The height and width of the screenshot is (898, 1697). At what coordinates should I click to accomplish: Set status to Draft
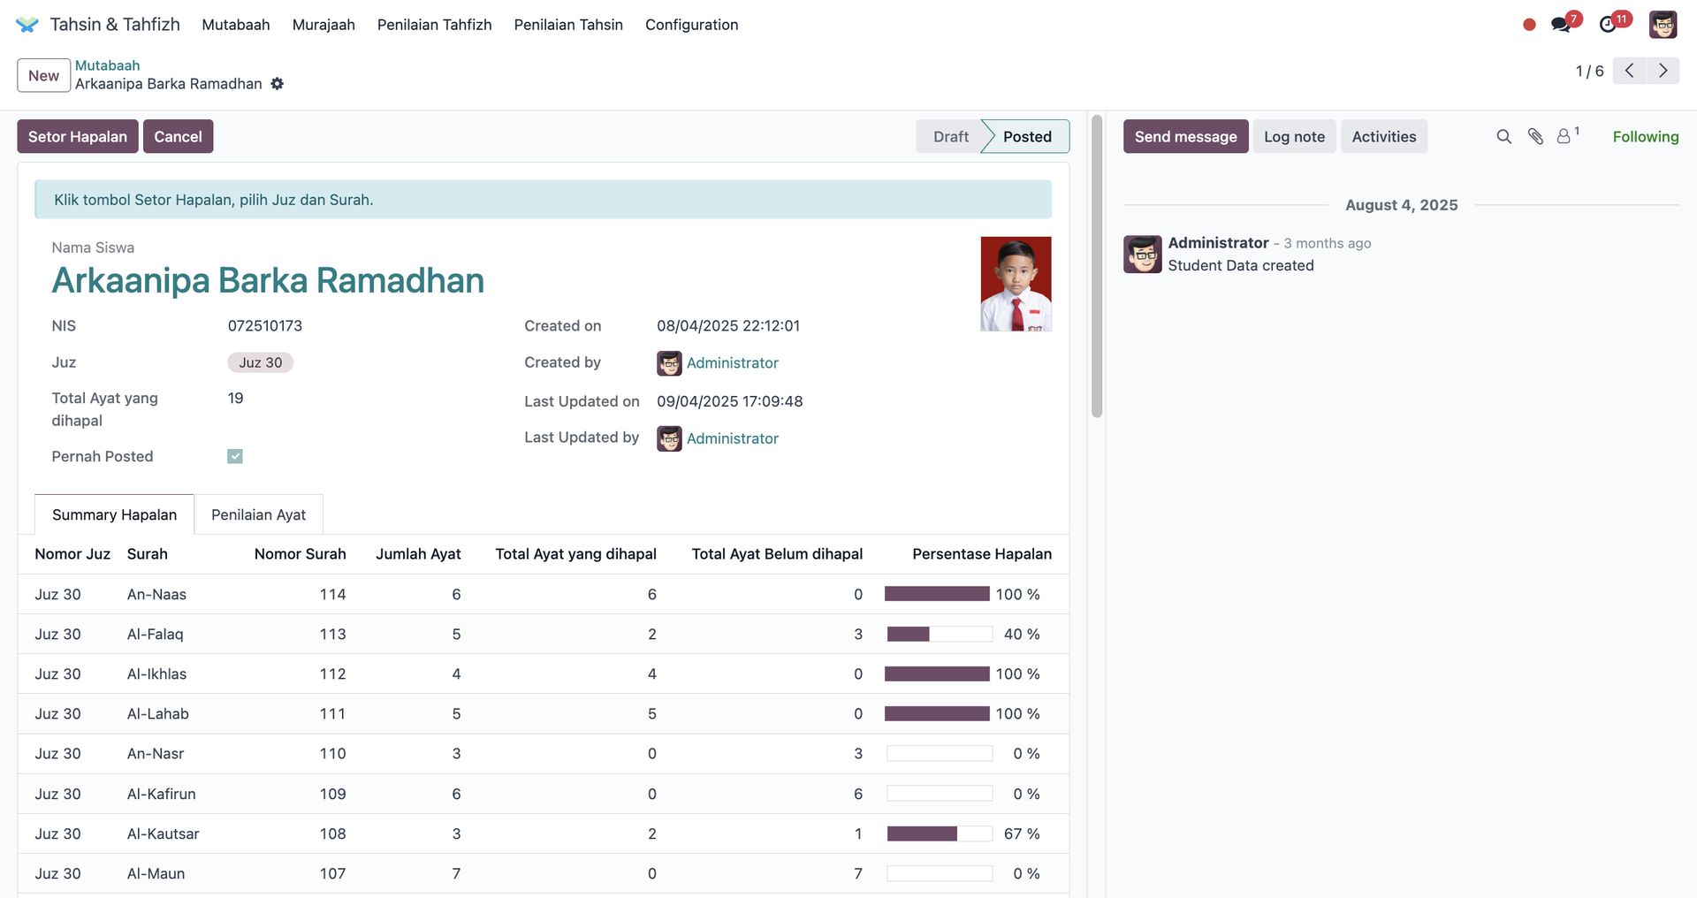click(950, 137)
